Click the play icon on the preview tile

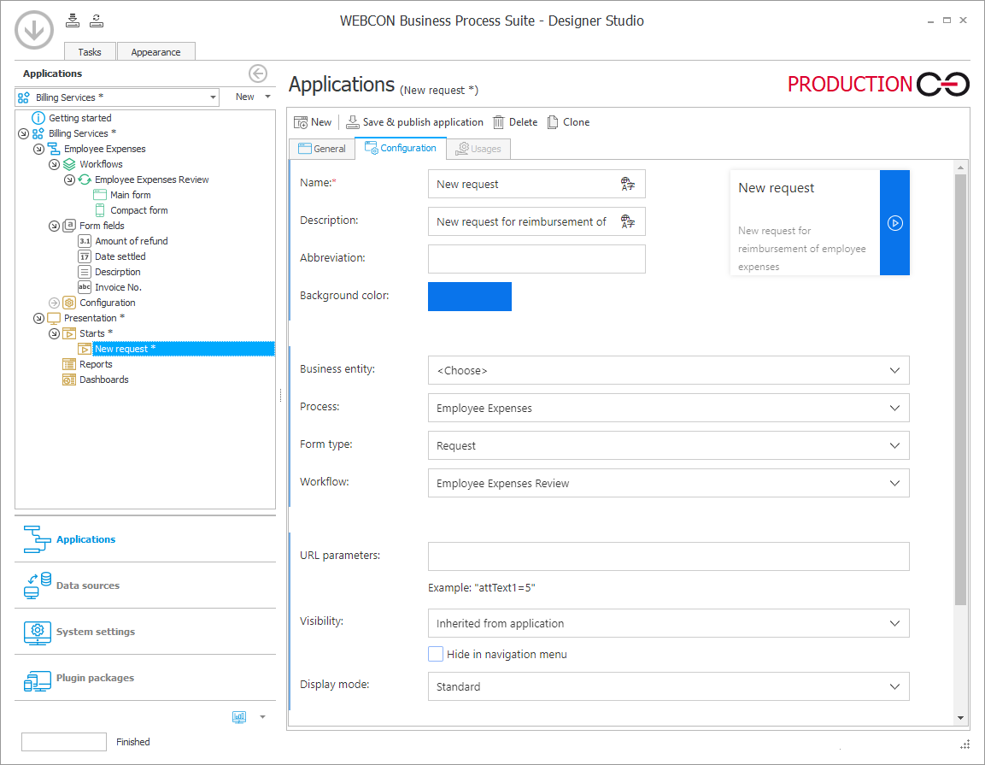[895, 223]
